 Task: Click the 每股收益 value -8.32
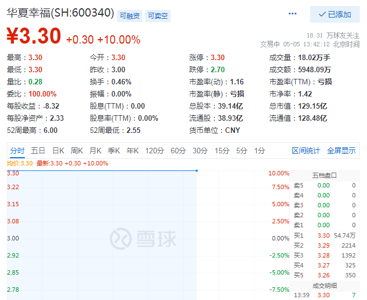[x=51, y=106]
